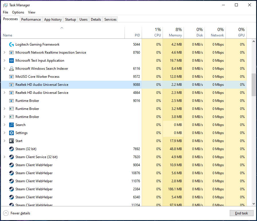Click Steam WebHelper icon for PID 2384

point(11,189)
